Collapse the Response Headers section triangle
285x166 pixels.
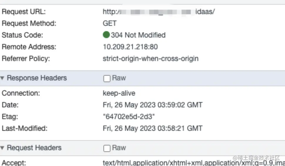2,78
